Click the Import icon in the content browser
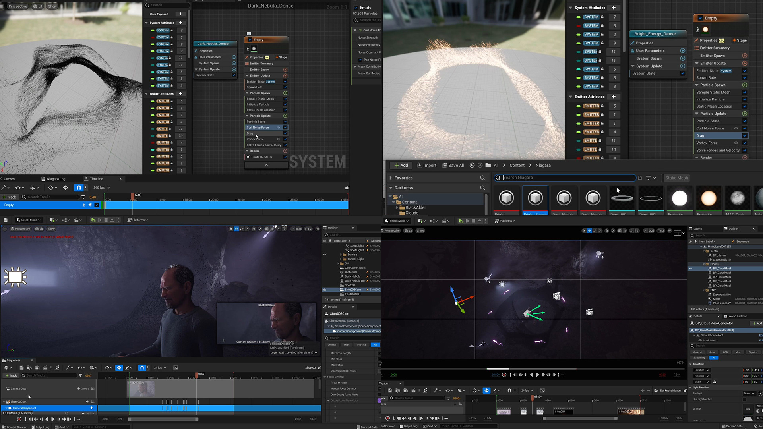The image size is (763, 429). tap(419, 166)
